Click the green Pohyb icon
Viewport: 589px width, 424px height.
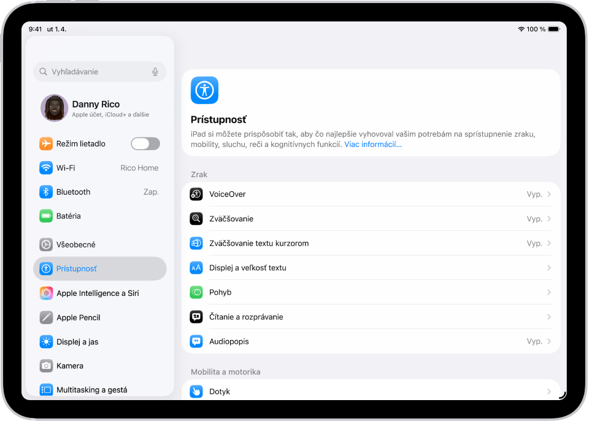pos(196,292)
